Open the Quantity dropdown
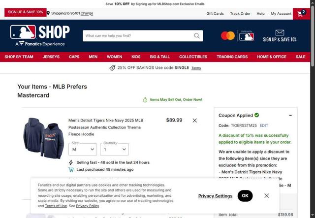 coord(115,149)
